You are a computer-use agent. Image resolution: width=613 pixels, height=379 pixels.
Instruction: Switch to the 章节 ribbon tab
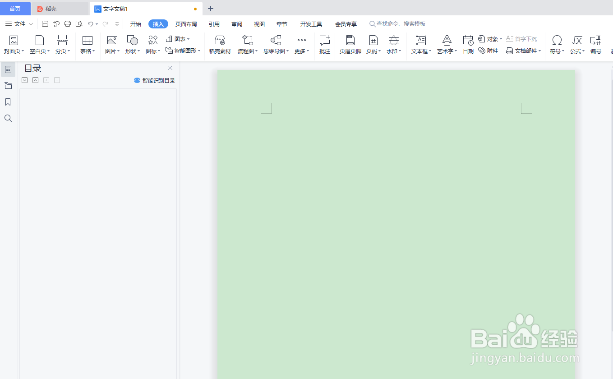(282, 24)
